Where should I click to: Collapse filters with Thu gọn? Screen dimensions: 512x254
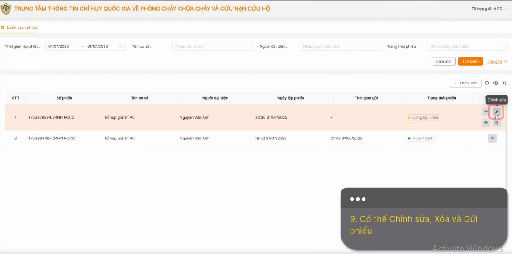coord(498,61)
